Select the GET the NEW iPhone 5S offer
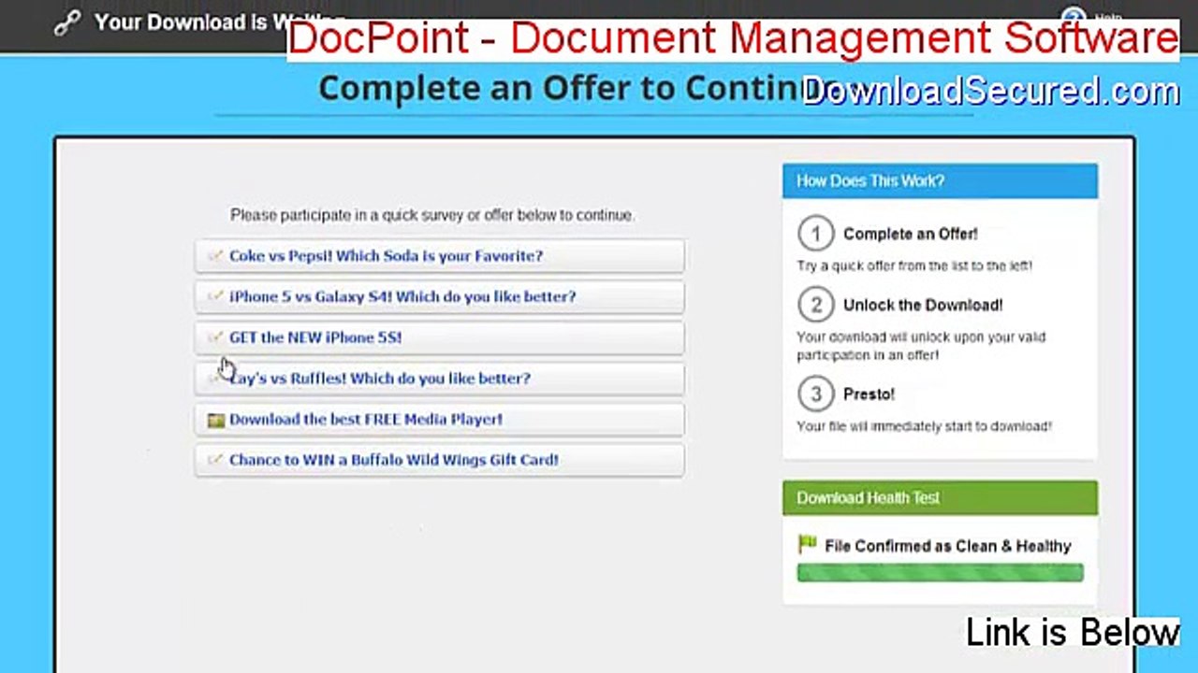Viewport: 1198px width, 673px height. pos(439,338)
